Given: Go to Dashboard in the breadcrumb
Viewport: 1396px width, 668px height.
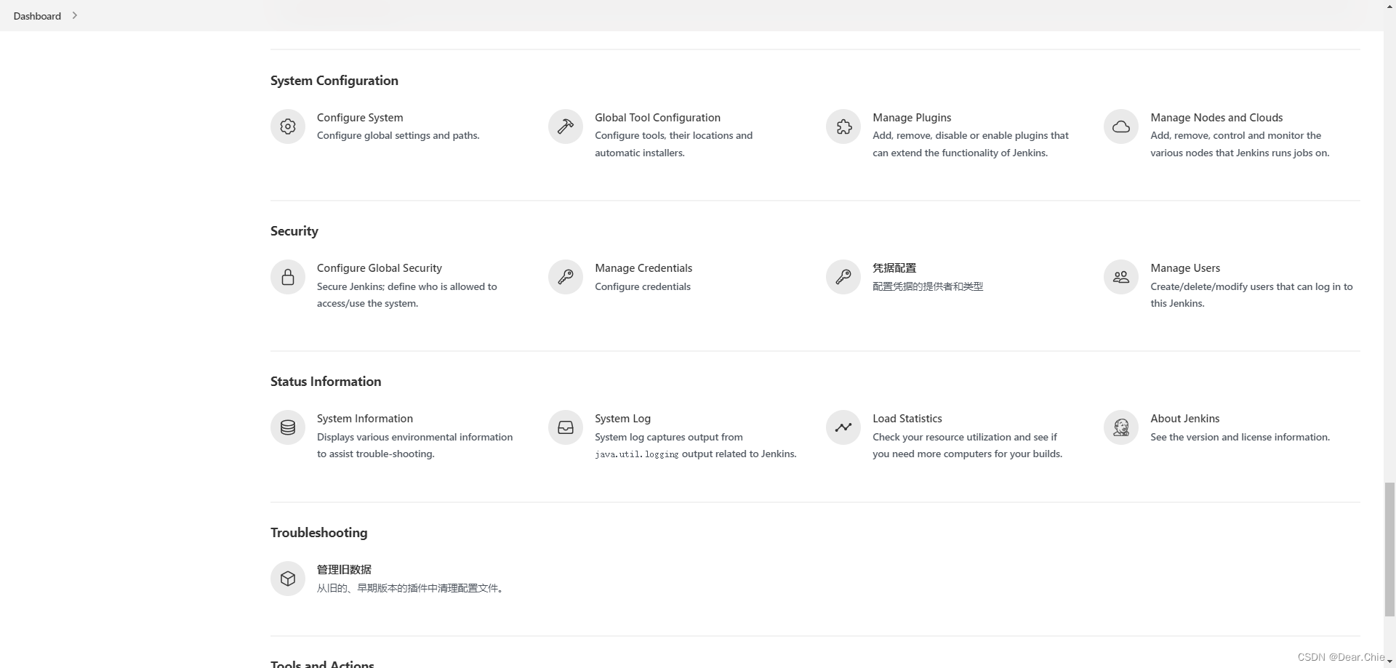Looking at the screenshot, I should (x=37, y=16).
